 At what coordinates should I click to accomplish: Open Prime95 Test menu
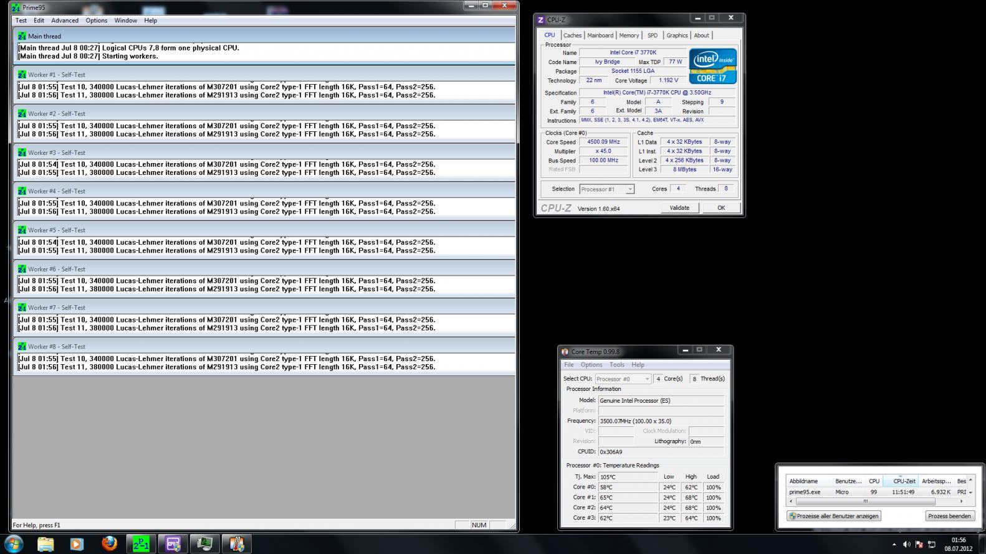[x=21, y=21]
